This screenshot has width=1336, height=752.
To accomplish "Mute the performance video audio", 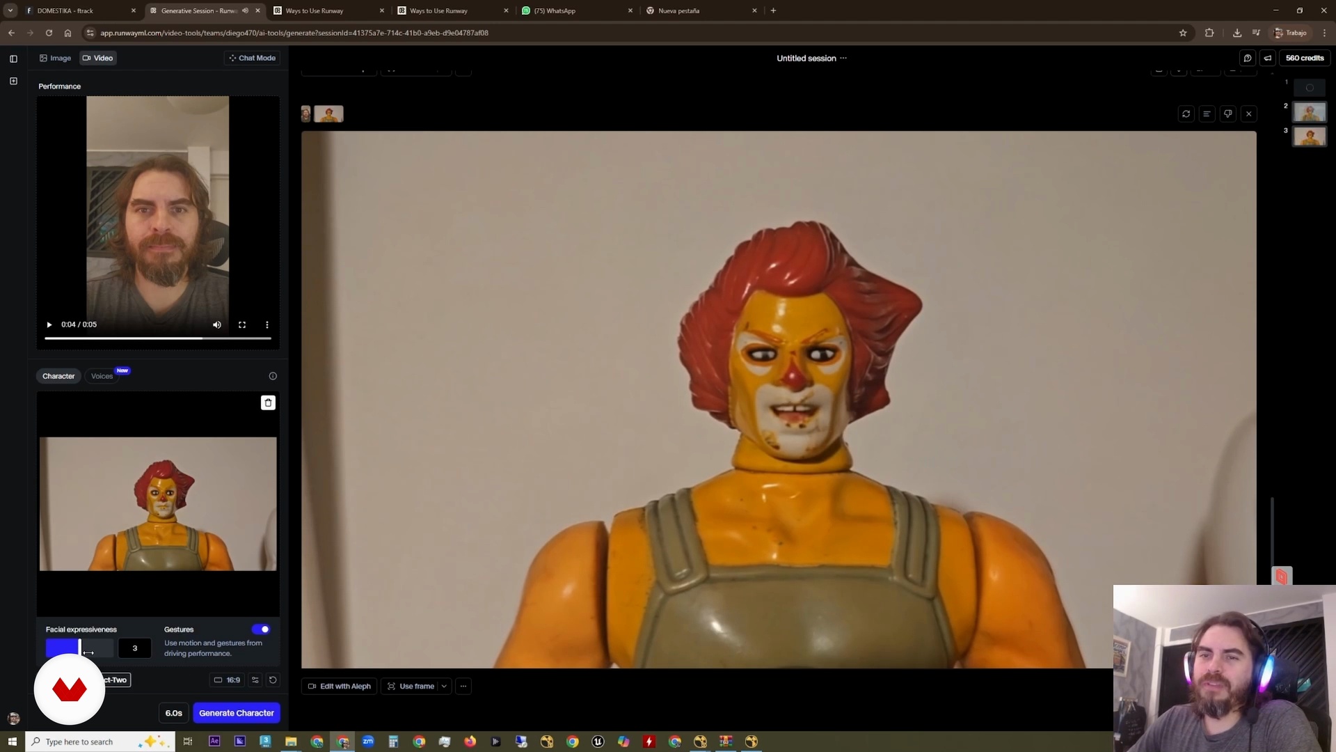I will point(217,325).
